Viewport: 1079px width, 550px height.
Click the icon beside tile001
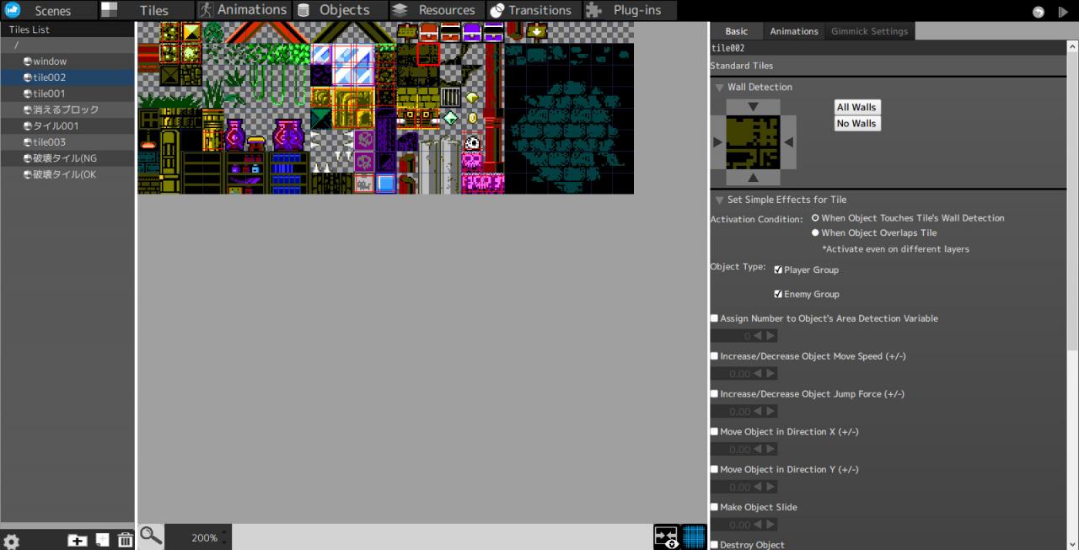point(28,93)
